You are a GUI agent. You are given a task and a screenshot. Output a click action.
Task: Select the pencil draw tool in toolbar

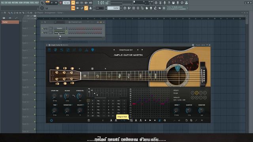(x=82, y=8)
